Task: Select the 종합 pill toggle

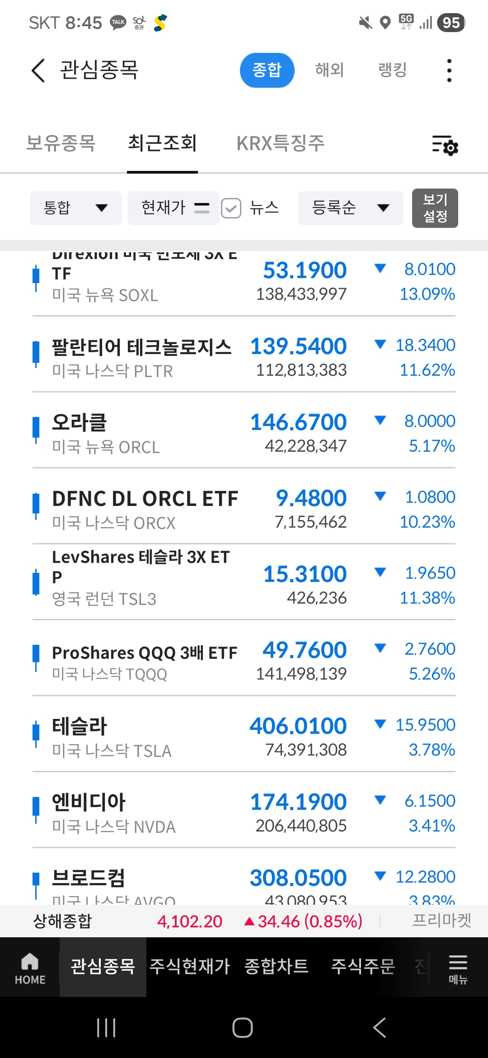Action: [x=267, y=70]
